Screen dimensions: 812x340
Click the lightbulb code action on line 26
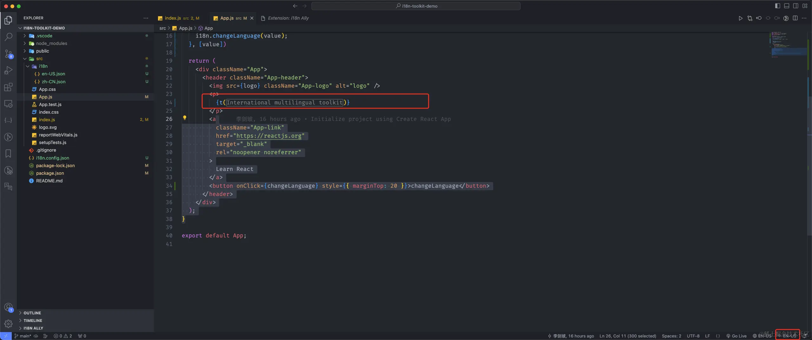point(185,118)
